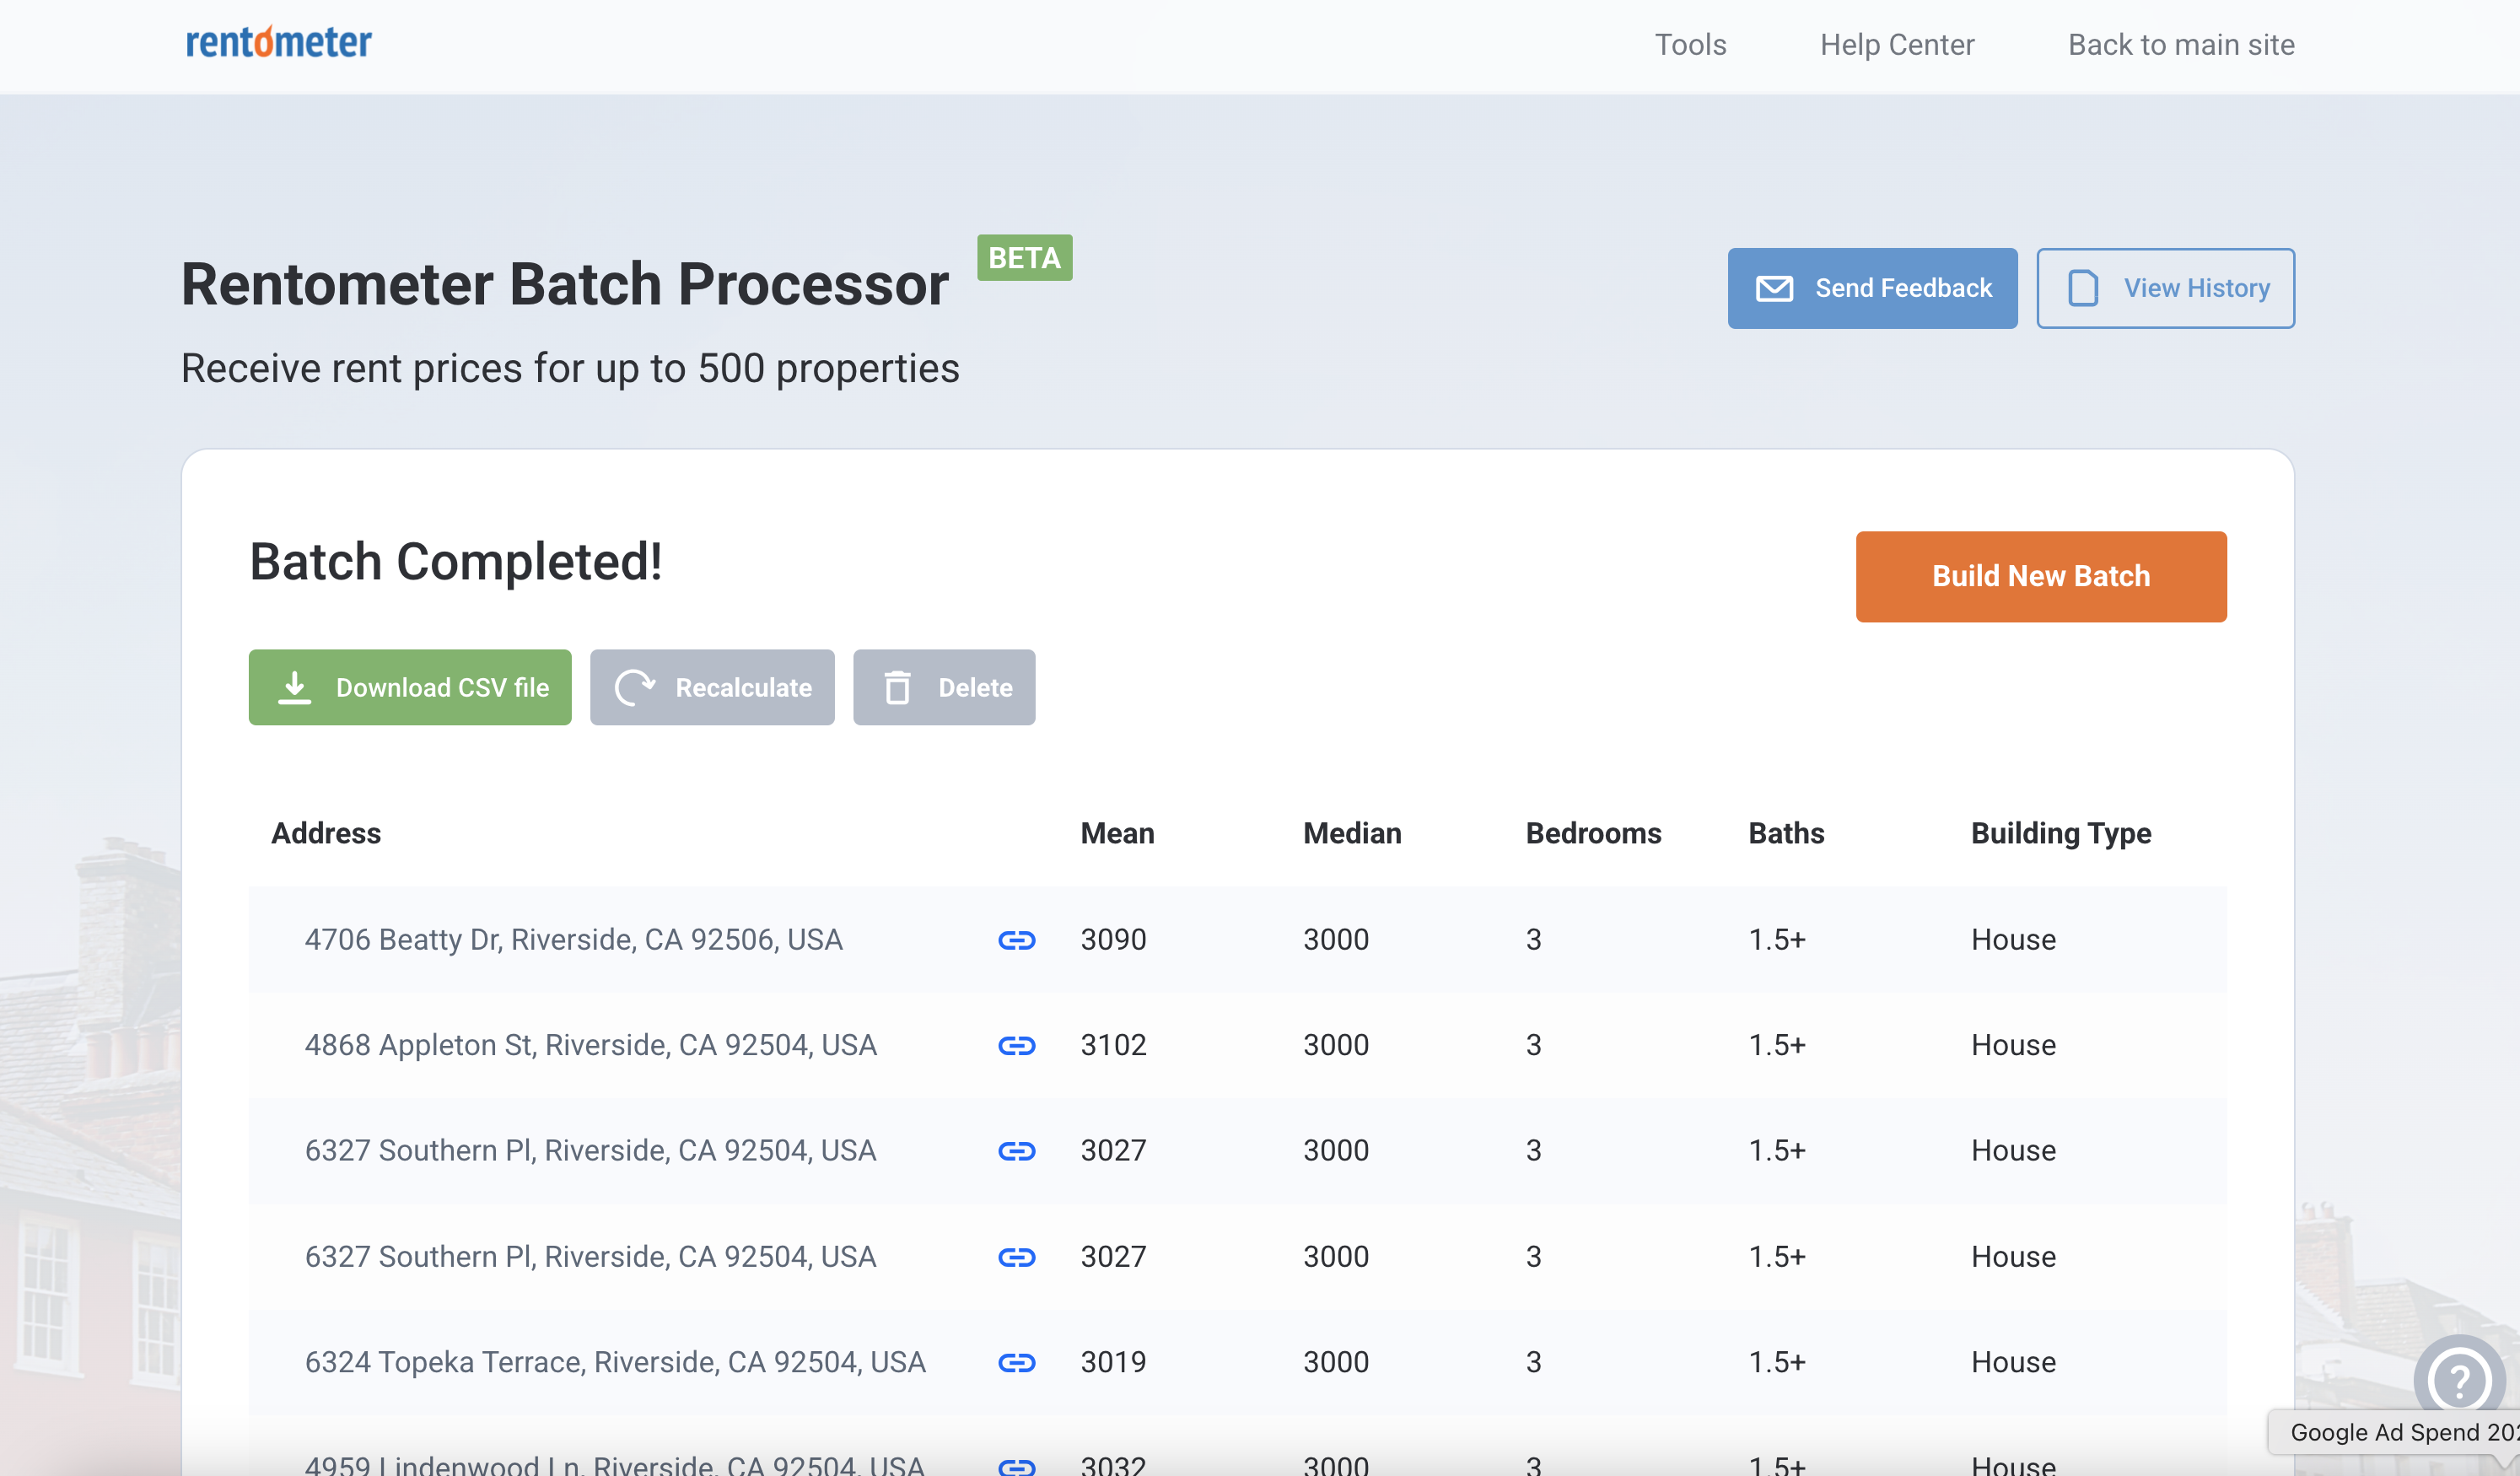Open the View History panel

pos(2166,288)
